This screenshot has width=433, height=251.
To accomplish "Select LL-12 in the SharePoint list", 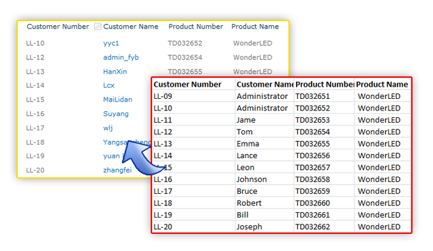I will click(35, 57).
